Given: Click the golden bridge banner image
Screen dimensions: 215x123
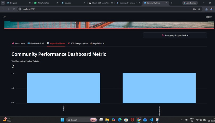Looking at the screenshot, I should tap(109, 25).
